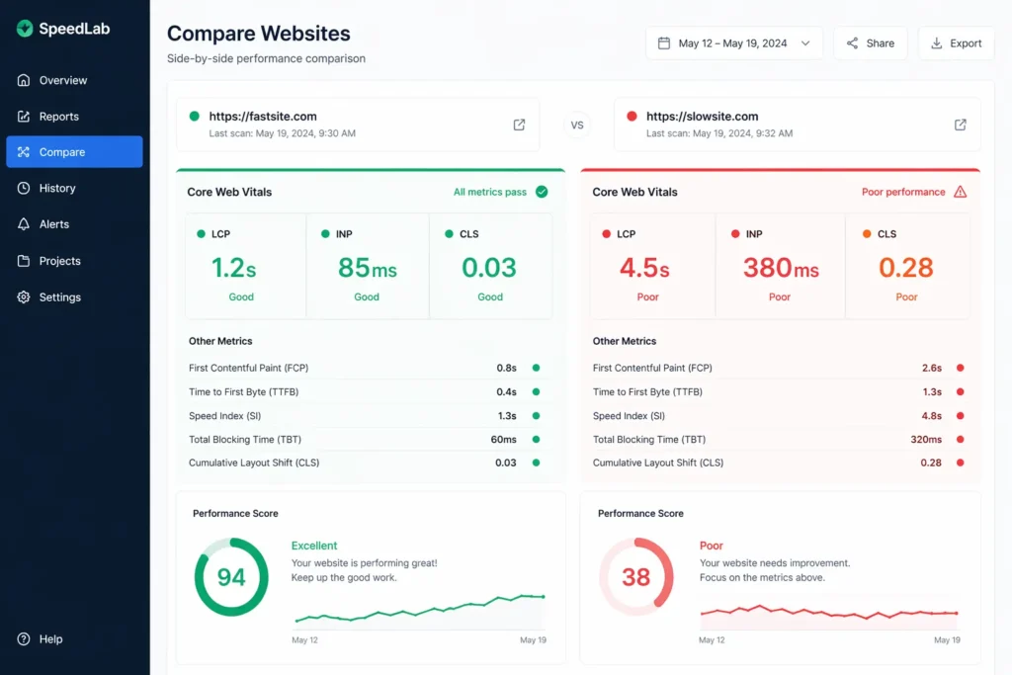The image size is (1012, 675).
Task: Click the VS badge between sites
Action: pos(577,126)
